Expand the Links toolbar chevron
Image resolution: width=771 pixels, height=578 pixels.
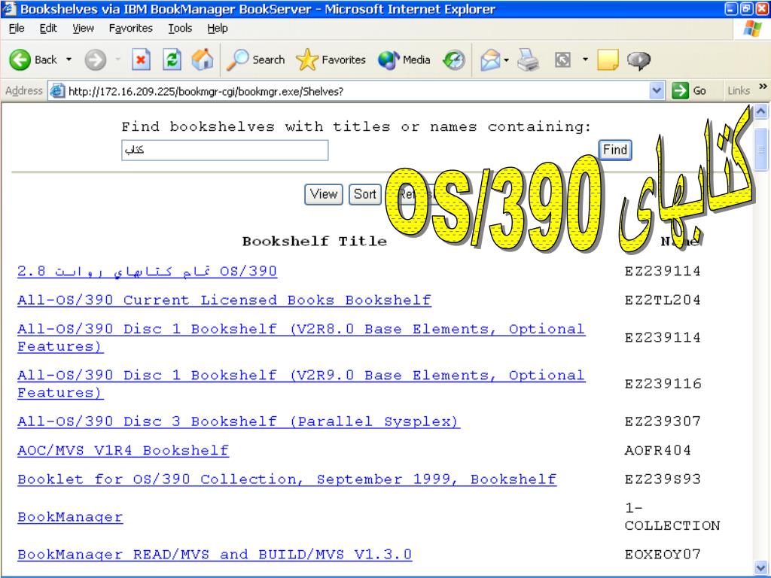763,87
